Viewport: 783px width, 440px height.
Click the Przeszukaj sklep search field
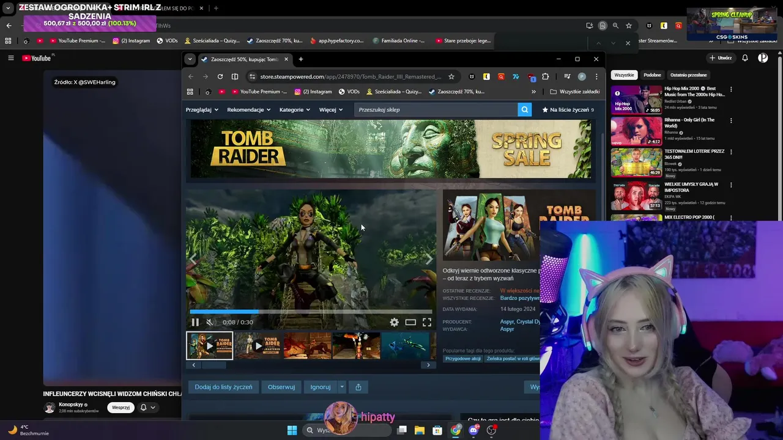436,109
